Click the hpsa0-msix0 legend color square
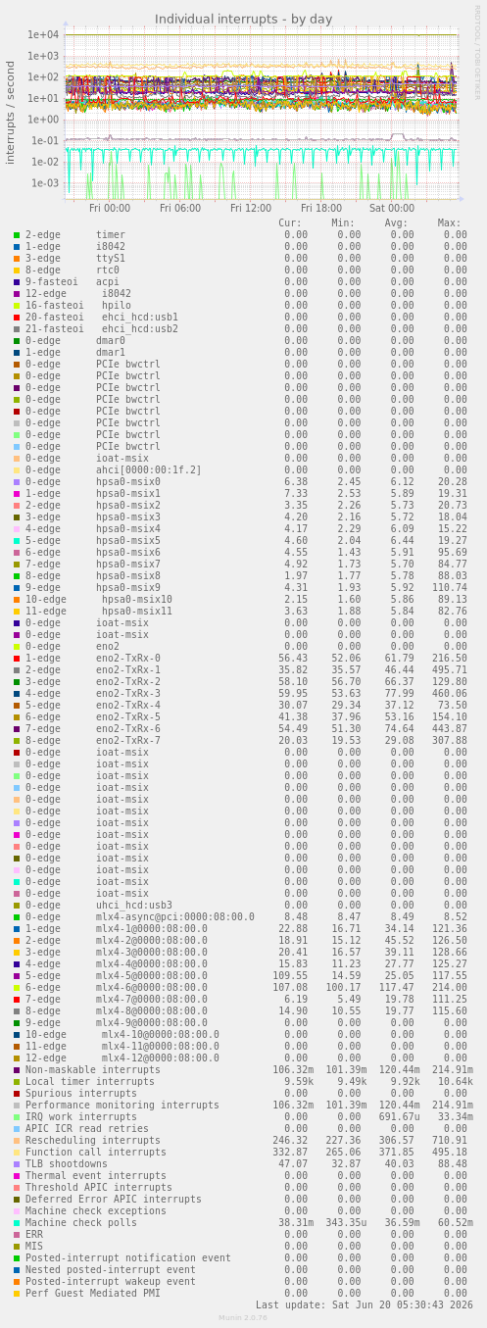Screen dimensions: 487x1328 click(17, 482)
